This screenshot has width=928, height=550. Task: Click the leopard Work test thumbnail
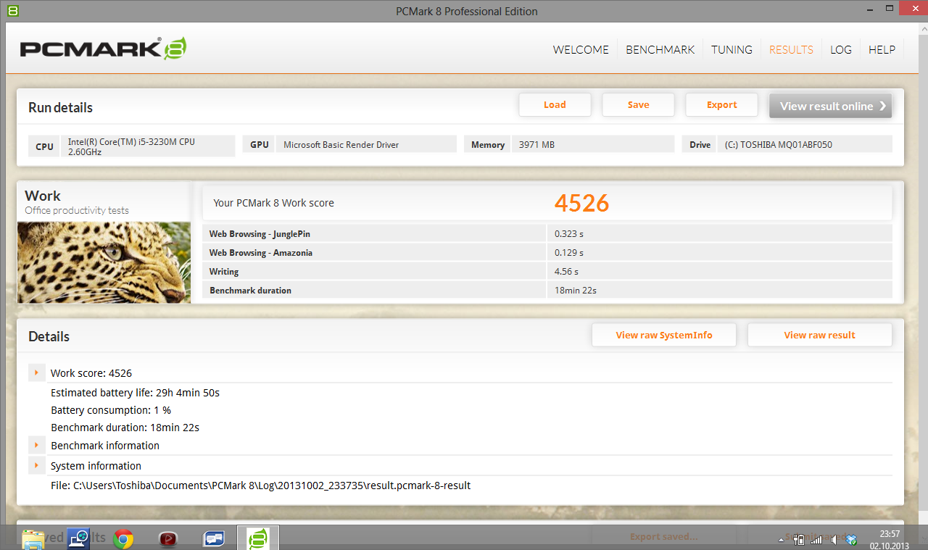point(104,262)
